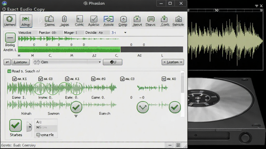The image size is (266, 149).
Task: Toggle the M. KI track checkbox
Action: pyautogui.click(x=67, y=79)
